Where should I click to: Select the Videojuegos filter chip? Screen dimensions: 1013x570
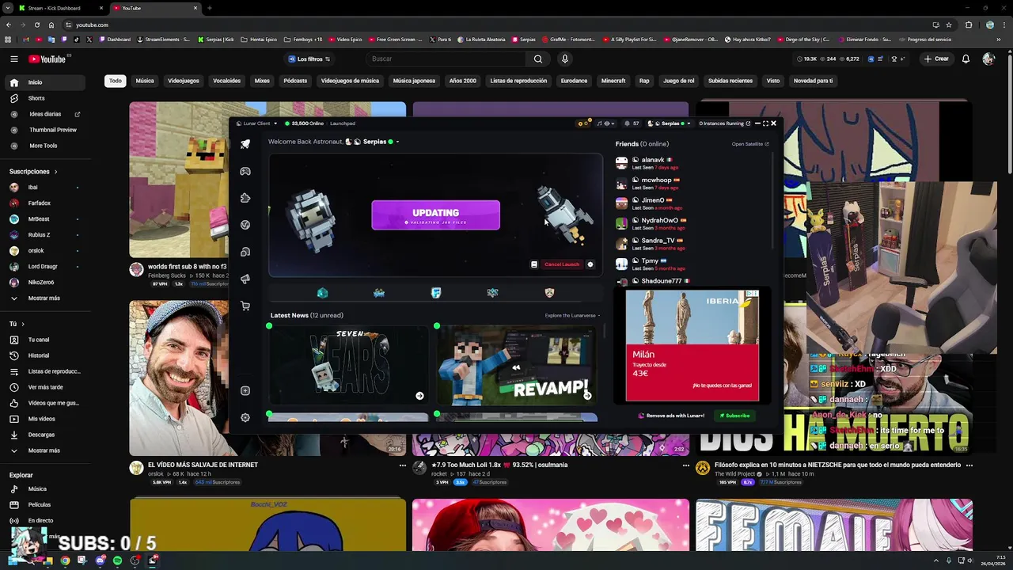coord(184,81)
